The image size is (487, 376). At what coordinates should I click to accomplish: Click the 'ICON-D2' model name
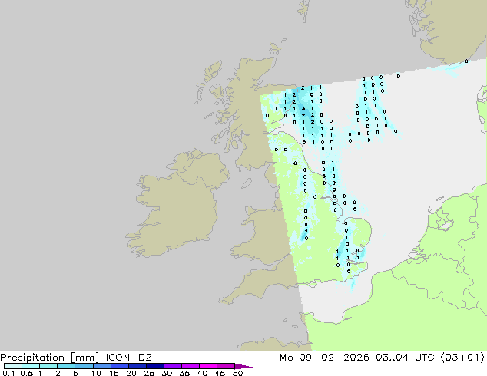(x=128, y=358)
